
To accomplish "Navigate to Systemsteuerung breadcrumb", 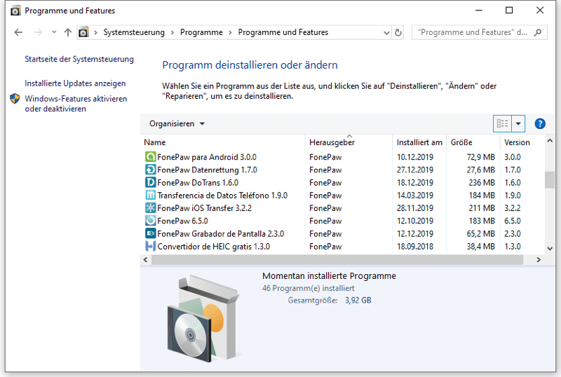I will (x=134, y=32).
